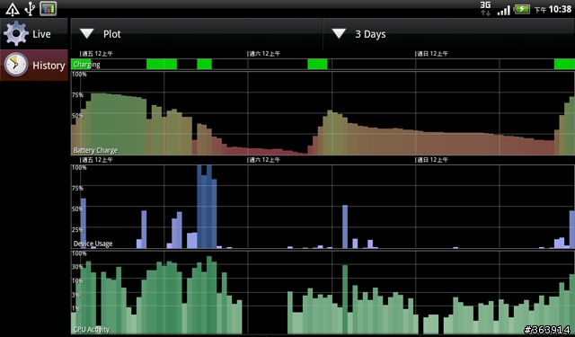
Task: Tap the 75% label on Battery Charge graph
Action: pos(78,95)
